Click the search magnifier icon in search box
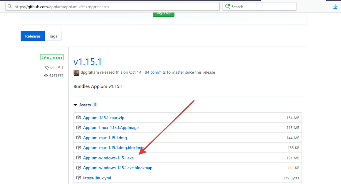 tap(227, 7)
